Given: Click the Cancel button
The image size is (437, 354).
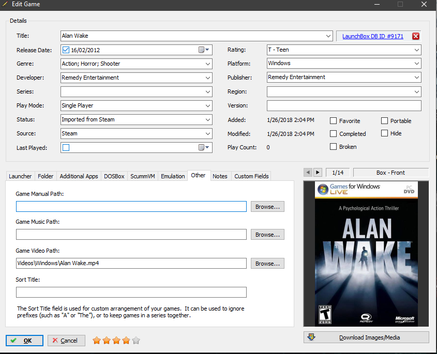Looking at the screenshot, I should (x=66, y=341).
